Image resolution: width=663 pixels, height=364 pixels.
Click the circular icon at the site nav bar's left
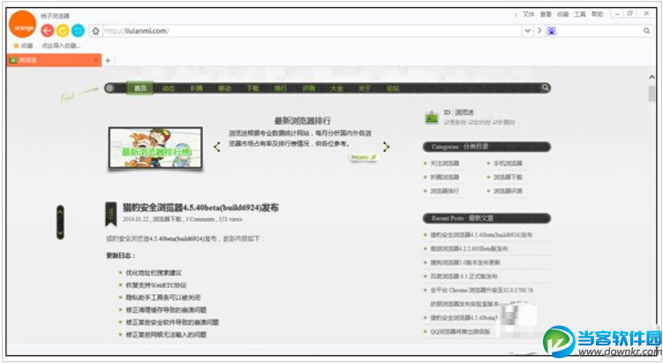(x=109, y=88)
